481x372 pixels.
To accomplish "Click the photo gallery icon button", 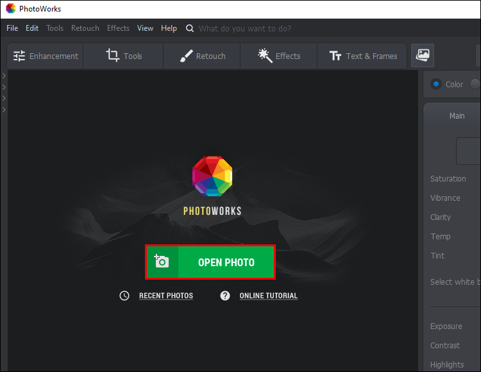I will 423,56.
